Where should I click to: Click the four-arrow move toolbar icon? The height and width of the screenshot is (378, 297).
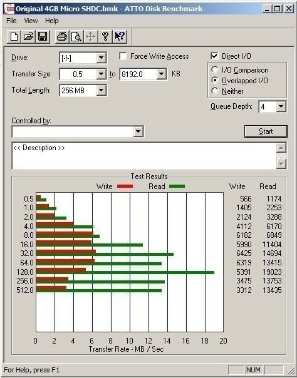coord(91,37)
